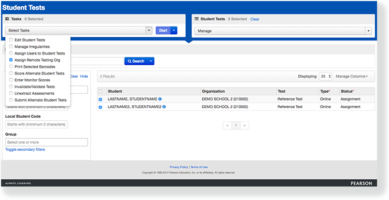Change the Displaying count stepper
The height and width of the screenshot is (200, 389).
pos(325,76)
